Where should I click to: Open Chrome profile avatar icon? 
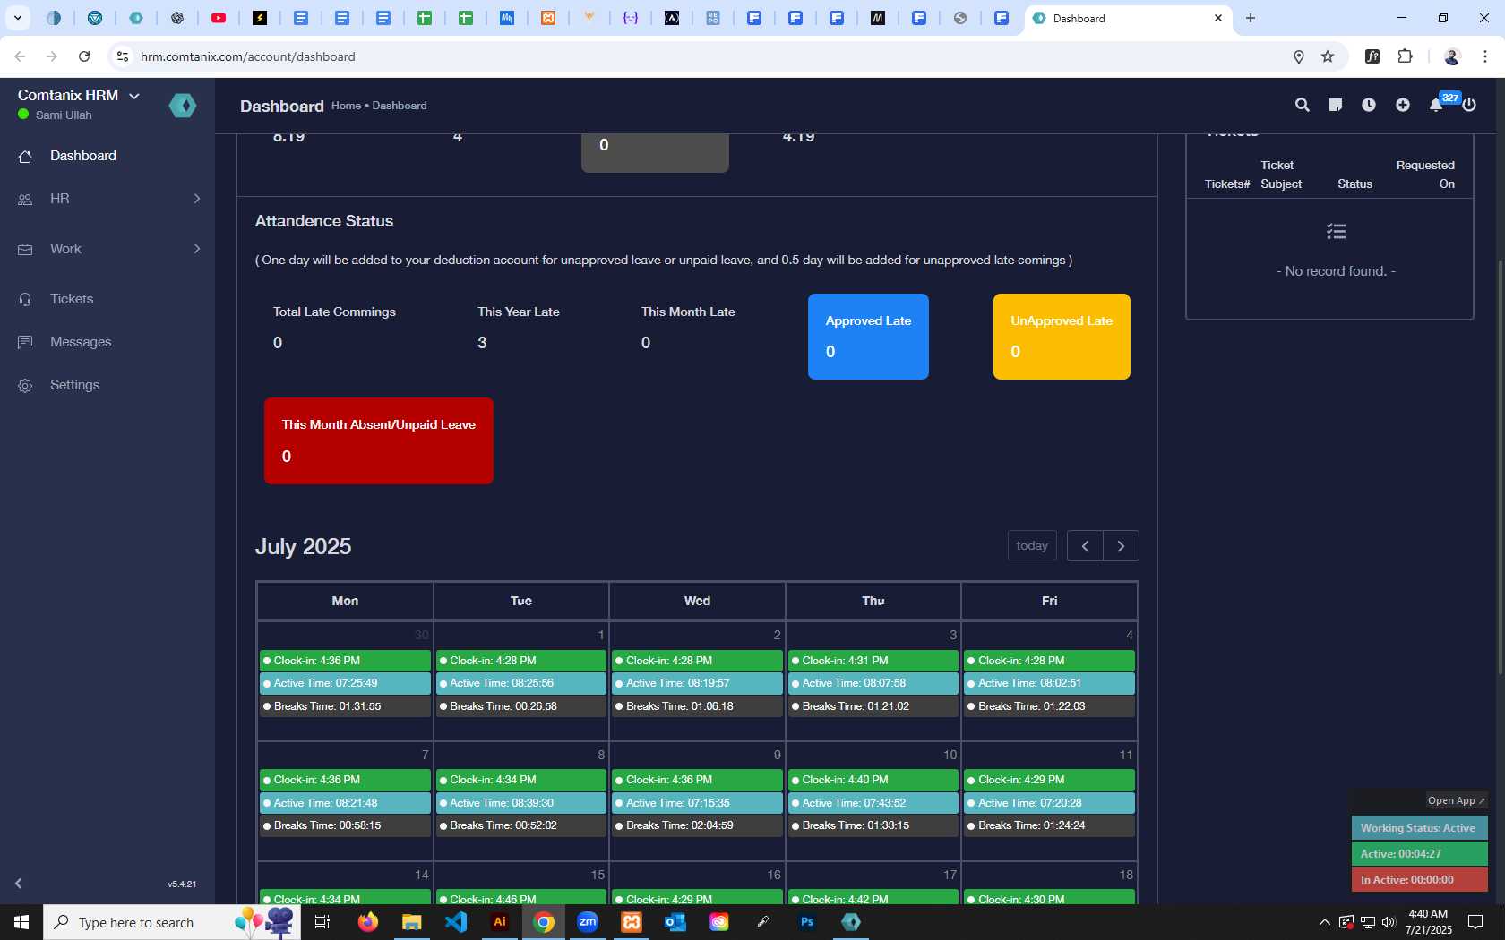[1452, 56]
